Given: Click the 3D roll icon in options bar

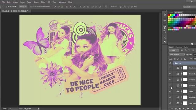Looking at the screenshot, I should click(125, 7).
